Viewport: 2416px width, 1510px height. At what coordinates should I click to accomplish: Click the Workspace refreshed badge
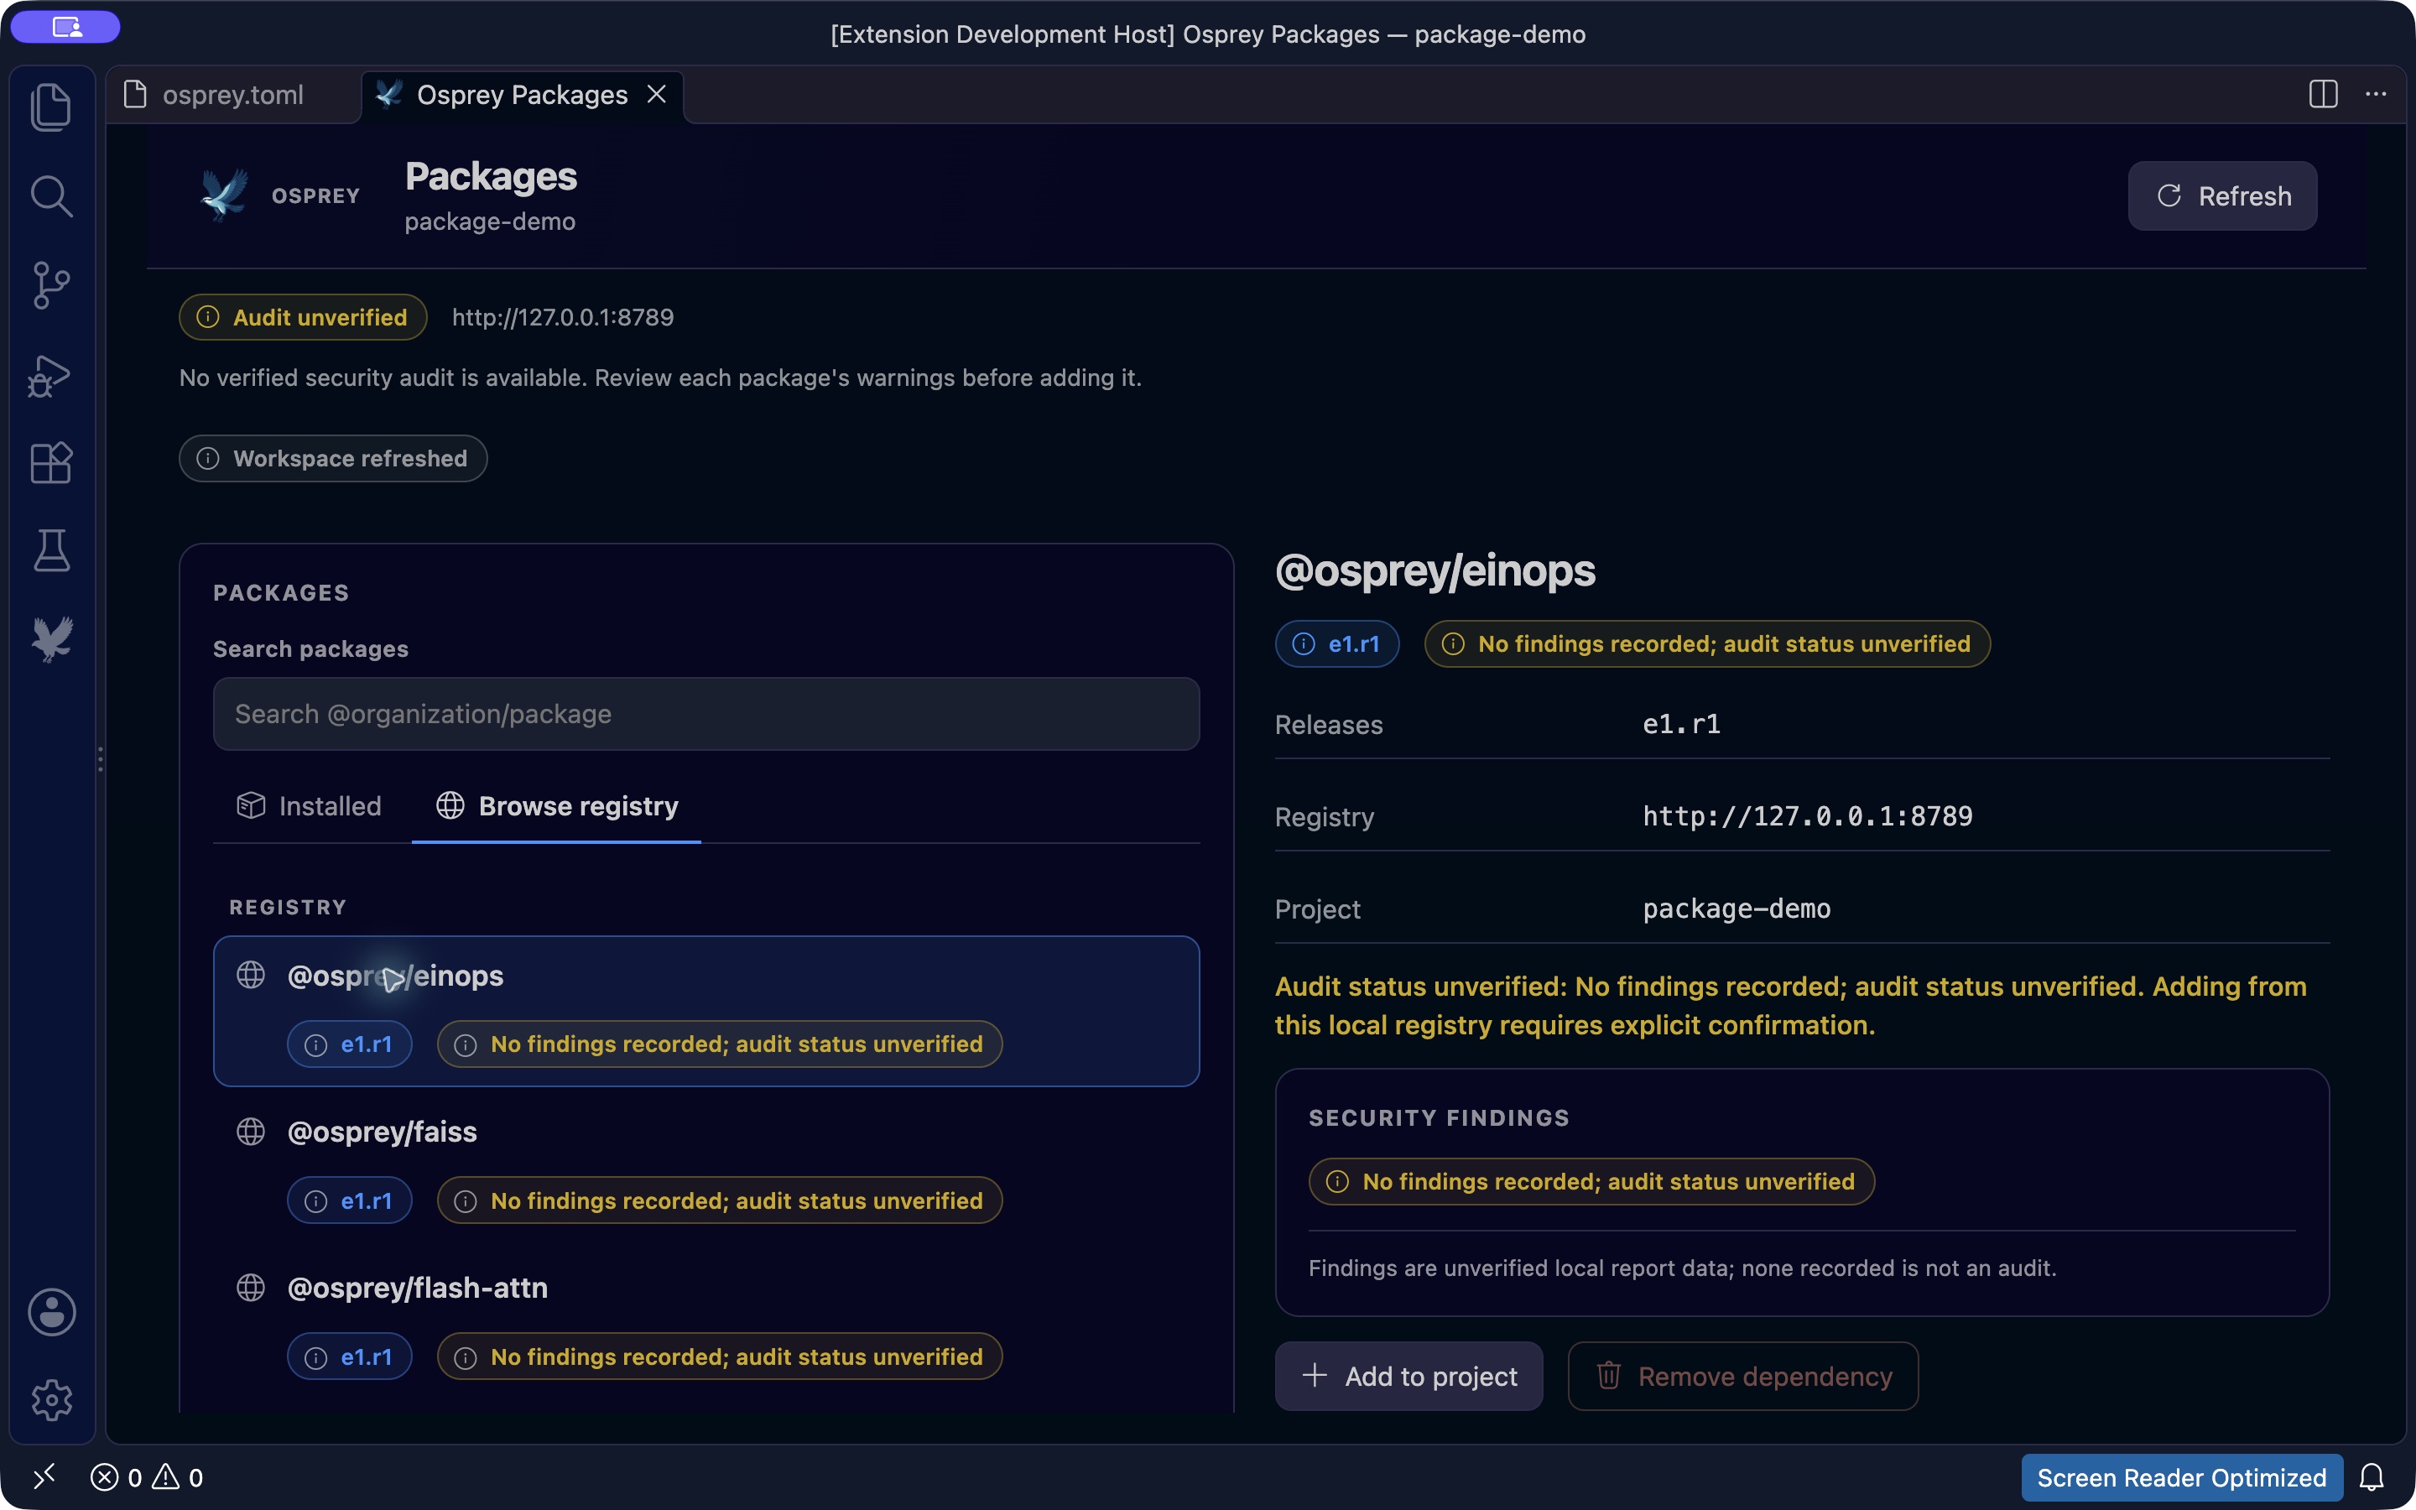point(333,458)
